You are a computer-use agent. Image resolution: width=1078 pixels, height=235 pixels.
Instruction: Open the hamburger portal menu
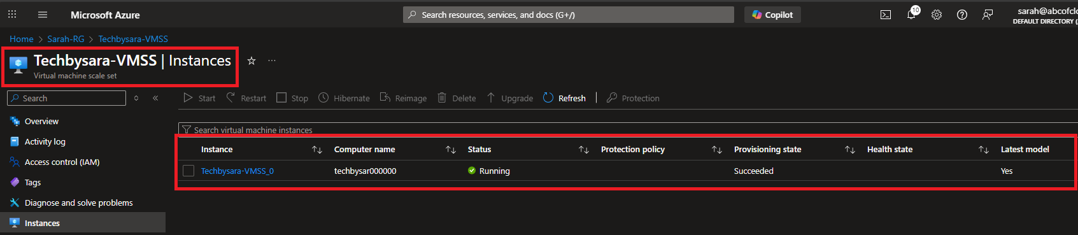43,15
